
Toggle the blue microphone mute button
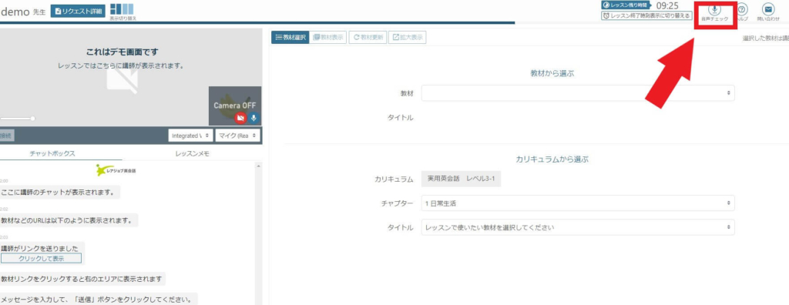(253, 118)
